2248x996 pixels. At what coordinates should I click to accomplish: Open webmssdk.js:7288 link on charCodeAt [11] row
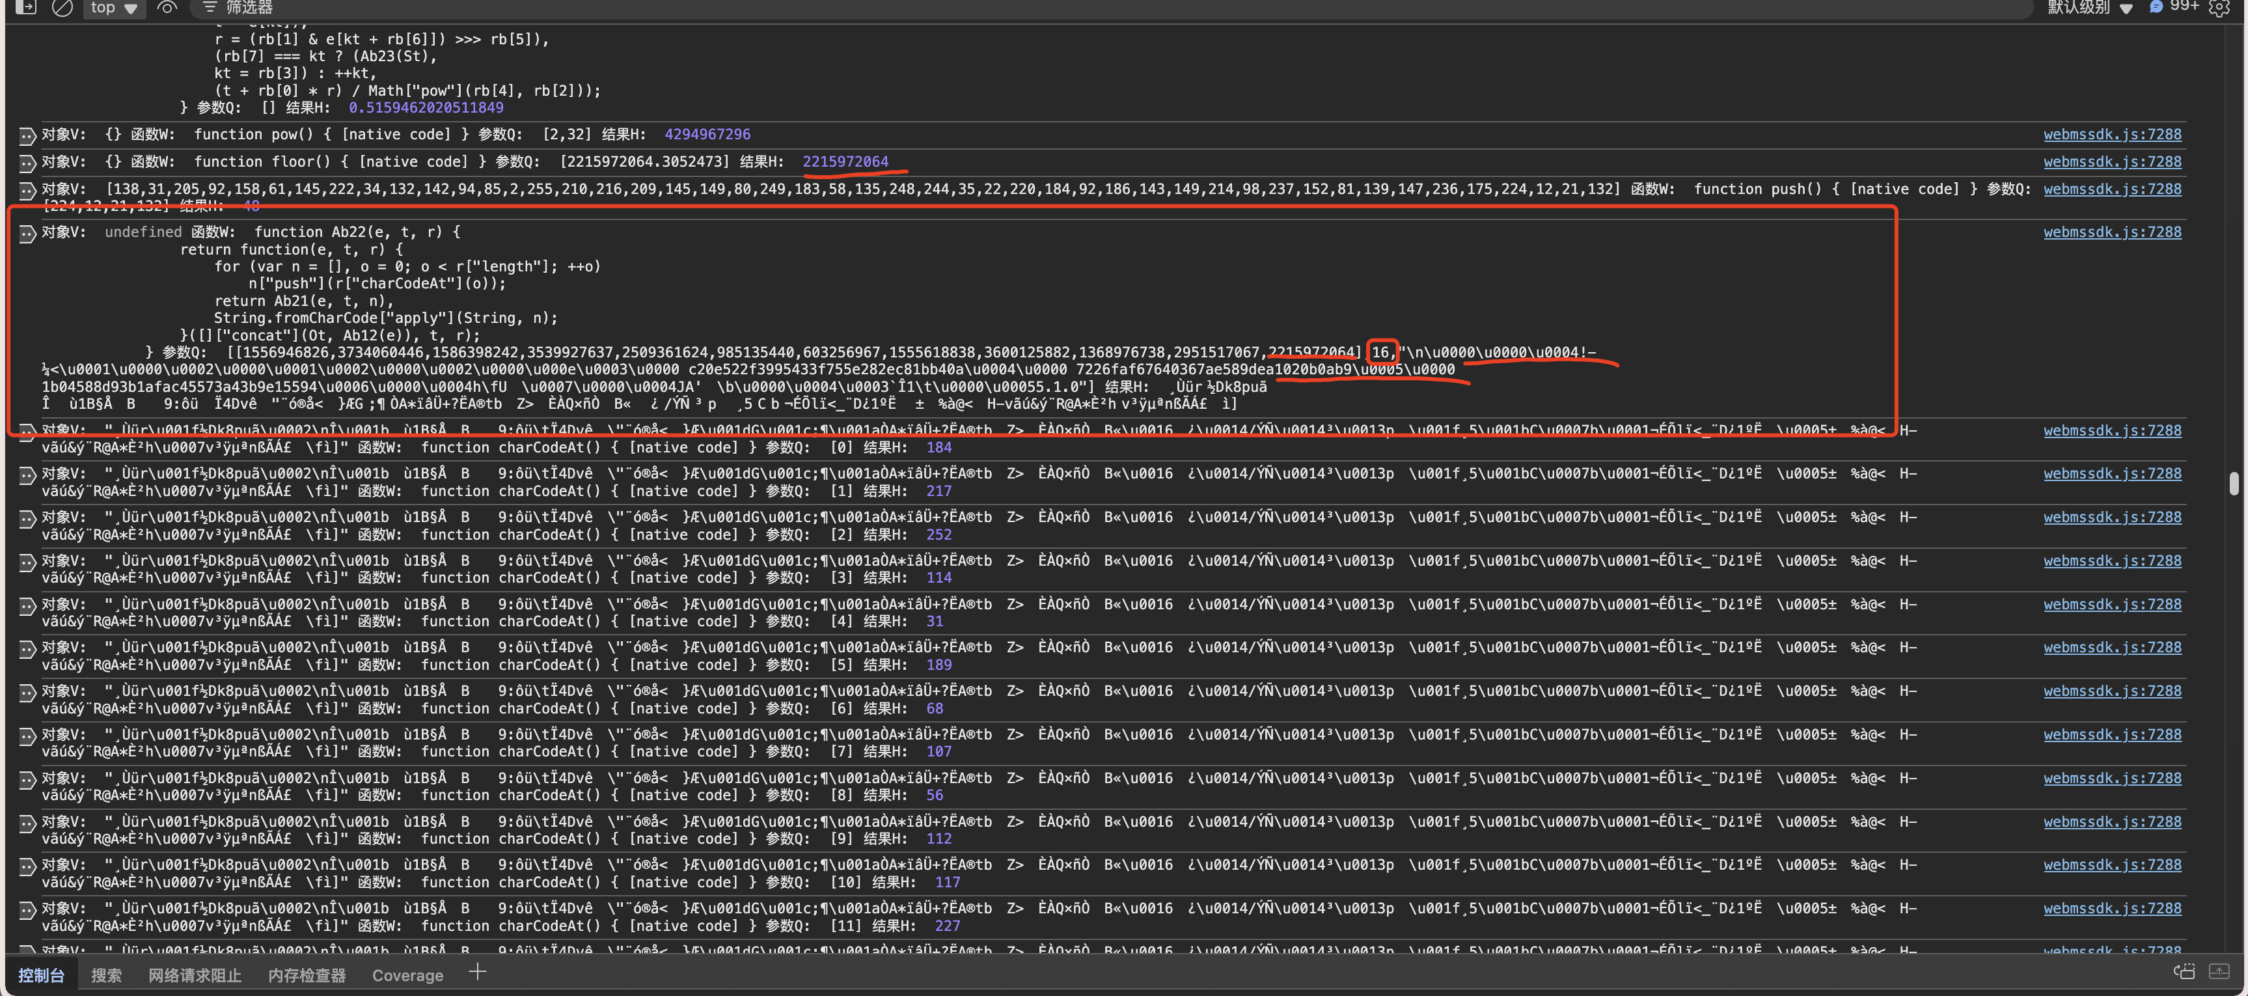2112,908
